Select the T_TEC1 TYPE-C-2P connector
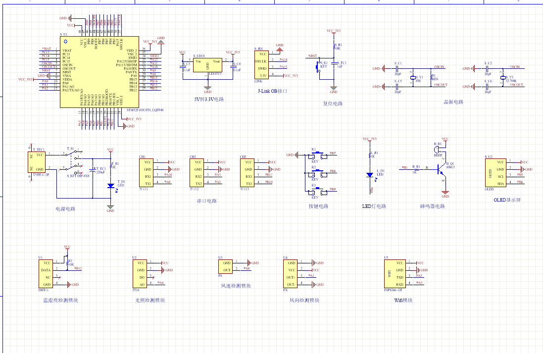Screen dimensions: 543x353 37,162
